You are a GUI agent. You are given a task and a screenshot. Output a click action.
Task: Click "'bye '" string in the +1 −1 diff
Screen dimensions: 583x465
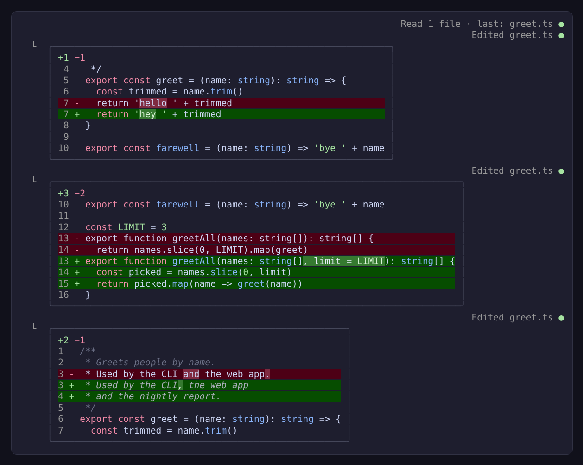(x=330, y=148)
